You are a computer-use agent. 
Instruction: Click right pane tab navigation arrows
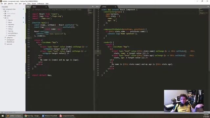(x=97, y=7)
